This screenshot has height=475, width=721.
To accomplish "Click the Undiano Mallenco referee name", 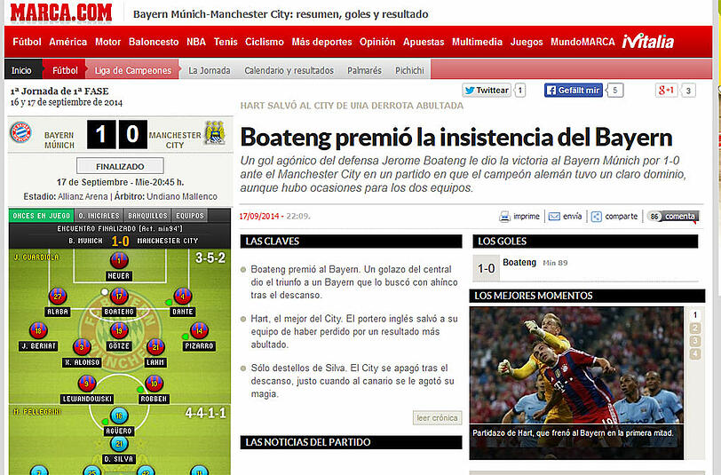I will (182, 196).
